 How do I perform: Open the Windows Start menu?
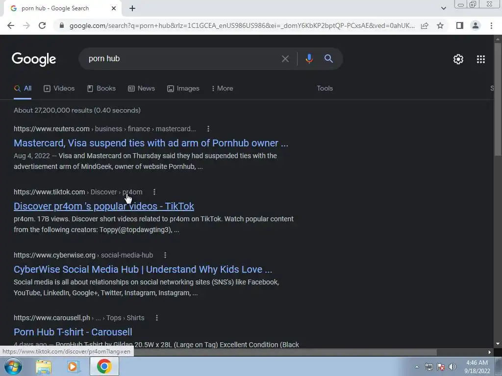pos(13,366)
